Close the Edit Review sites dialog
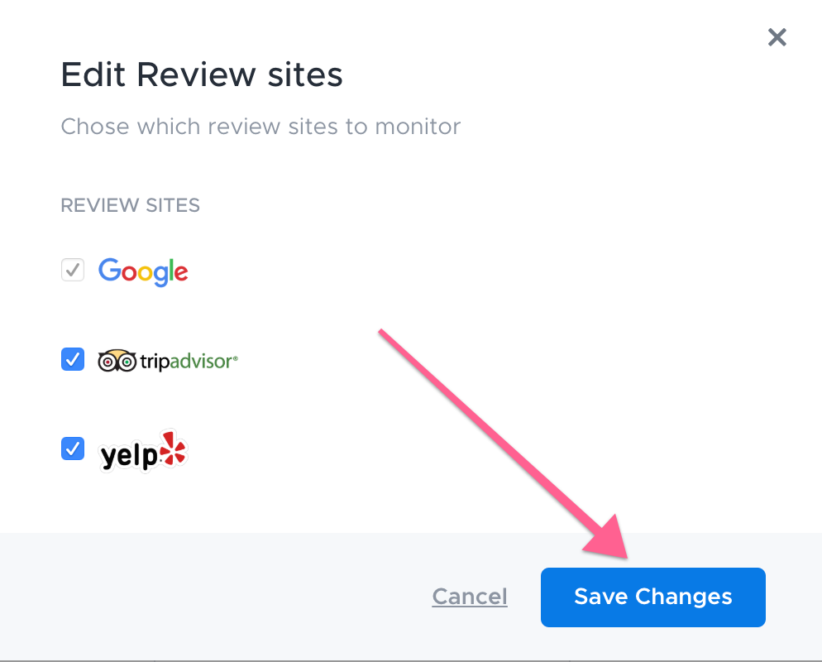Viewport: 822px width, 662px height. 777,37
